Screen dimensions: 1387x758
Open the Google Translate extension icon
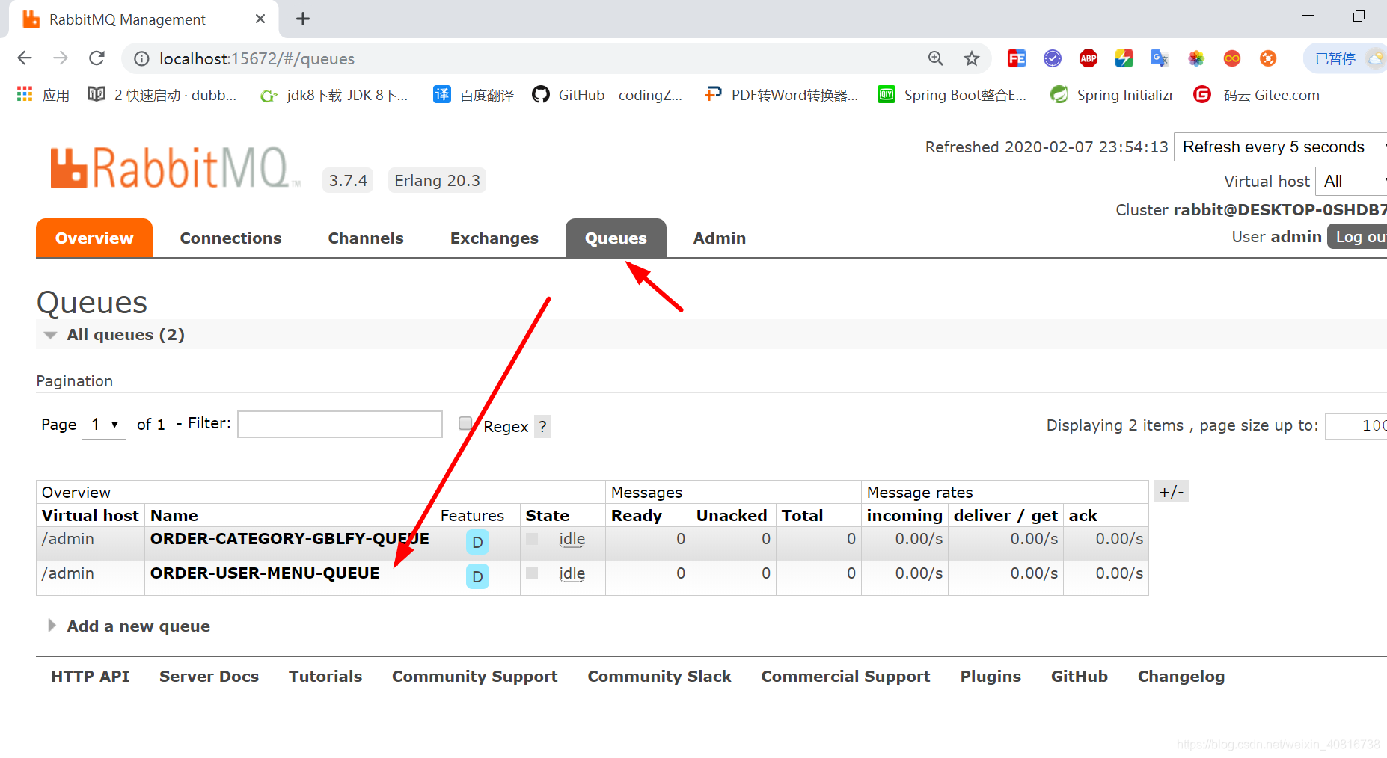click(x=1160, y=58)
